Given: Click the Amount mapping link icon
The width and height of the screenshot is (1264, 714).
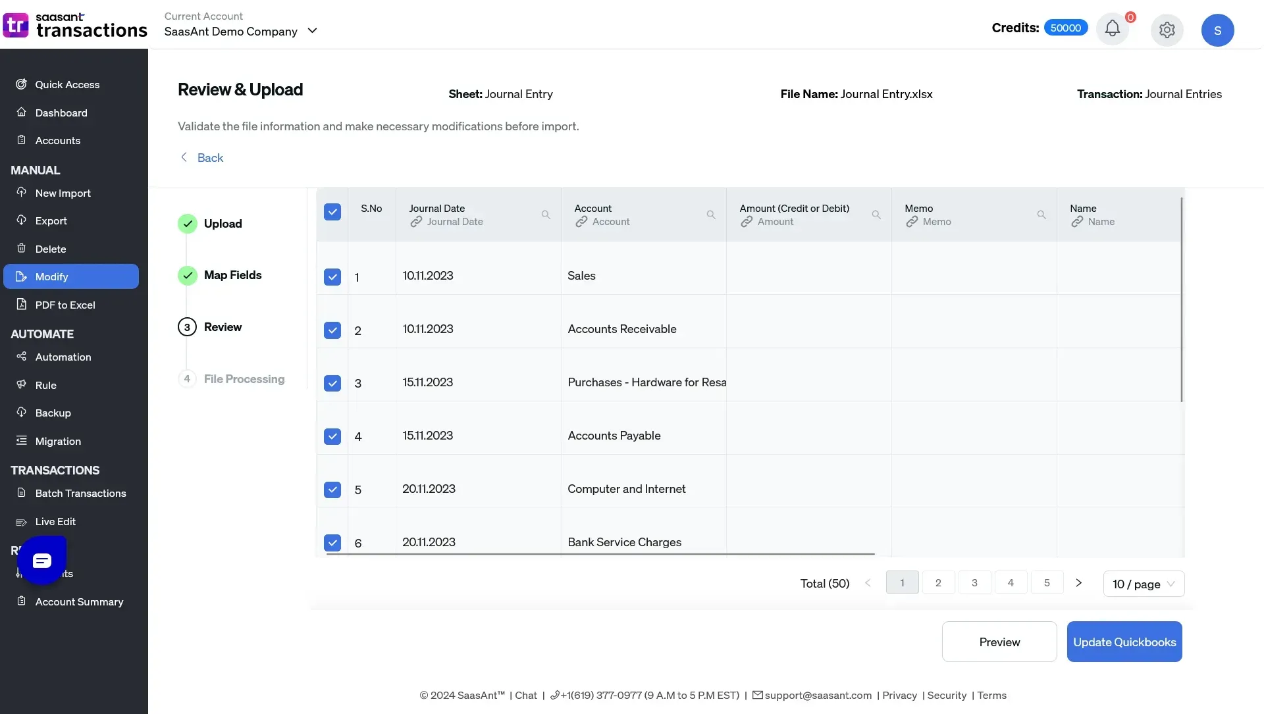Looking at the screenshot, I should coord(747,222).
